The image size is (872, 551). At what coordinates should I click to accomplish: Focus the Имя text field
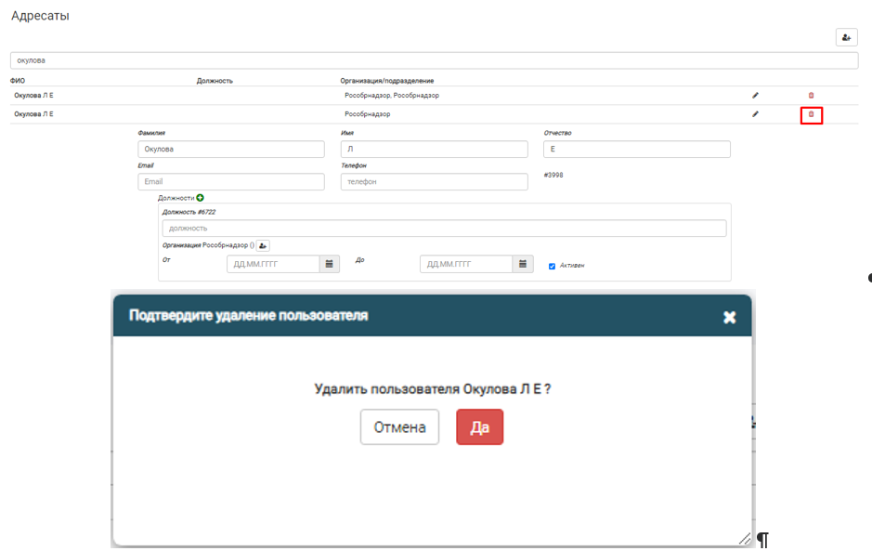434,149
